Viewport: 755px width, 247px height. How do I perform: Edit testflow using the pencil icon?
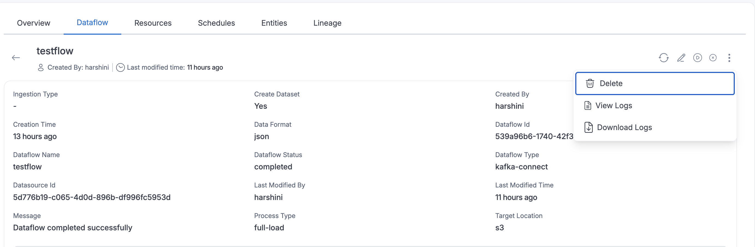click(x=681, y=58)
